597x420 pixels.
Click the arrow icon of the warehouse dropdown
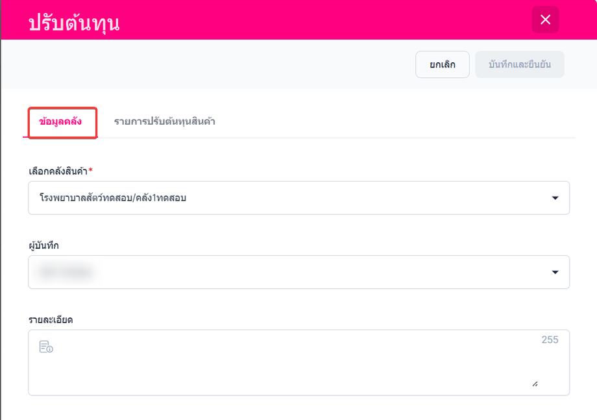(555, 198)
